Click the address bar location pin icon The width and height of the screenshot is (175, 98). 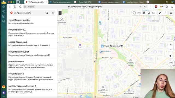coord(140,7)
